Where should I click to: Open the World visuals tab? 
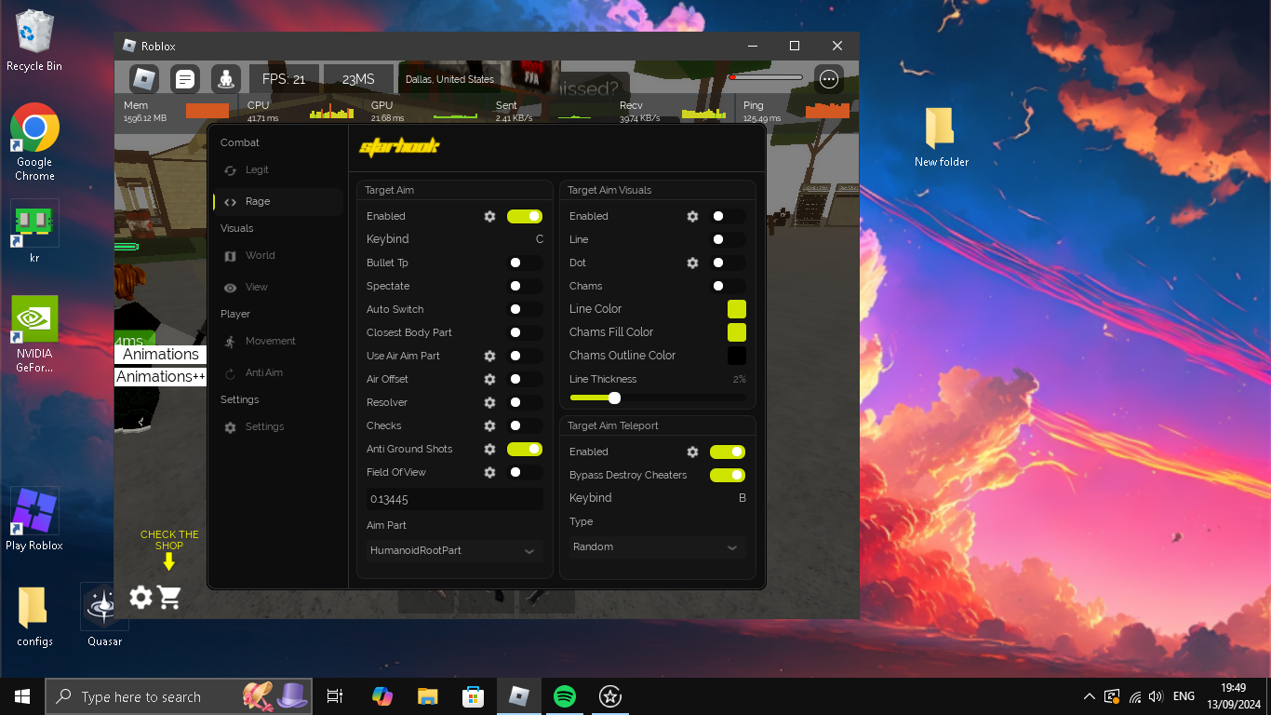[x=277, y=255]
